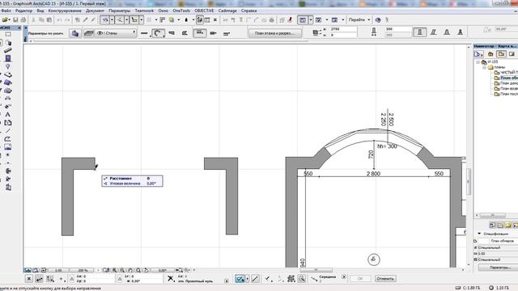The height and width of the screenshot is (291, 518).
Task: Select vertical wall profile option
Action: pos(420,32)
